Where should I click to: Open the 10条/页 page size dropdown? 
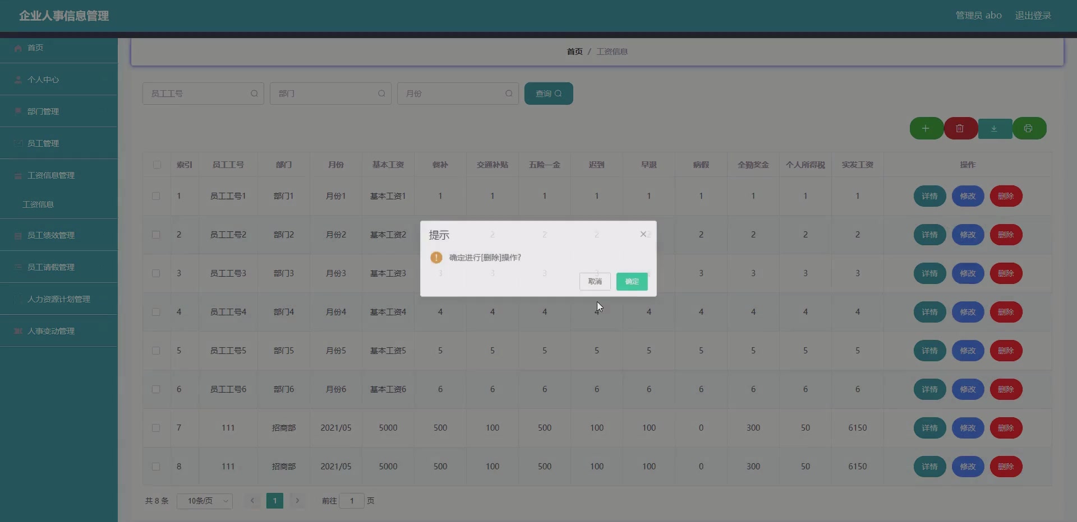[x=204, y=501]
